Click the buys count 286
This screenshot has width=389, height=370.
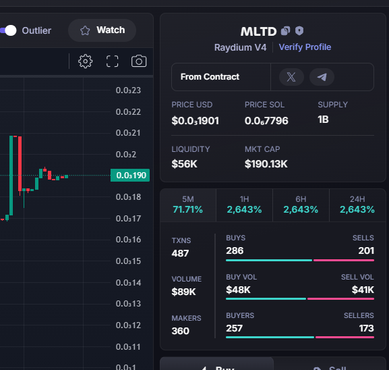tap(235, 250)
